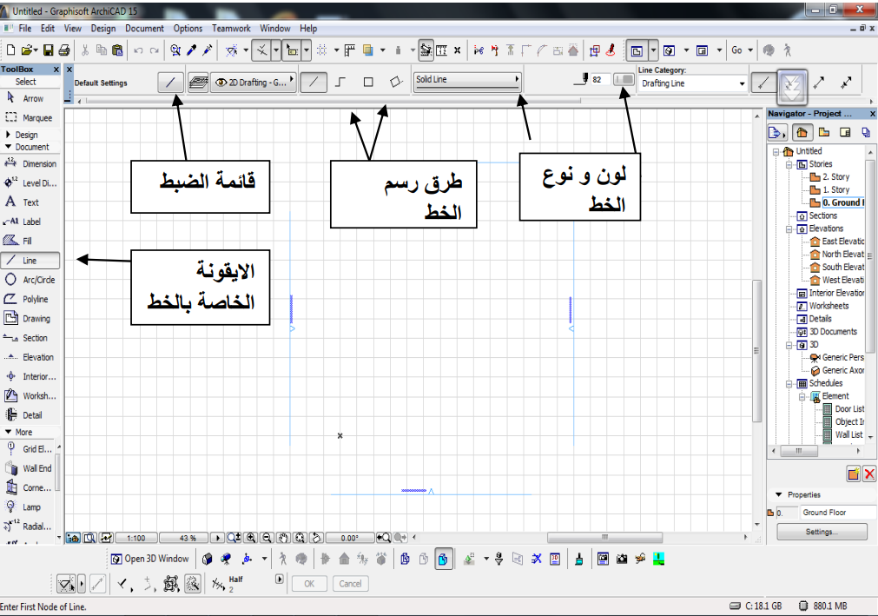
Task: Expand the Elevations branch in the Navigator
Action: point(790,228)
